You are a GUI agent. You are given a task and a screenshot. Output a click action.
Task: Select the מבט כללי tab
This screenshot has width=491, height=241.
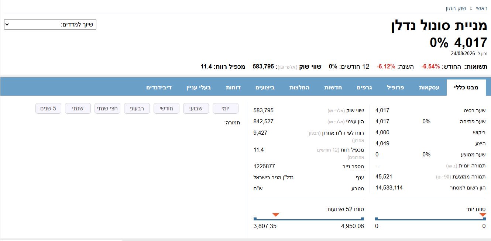467,88
